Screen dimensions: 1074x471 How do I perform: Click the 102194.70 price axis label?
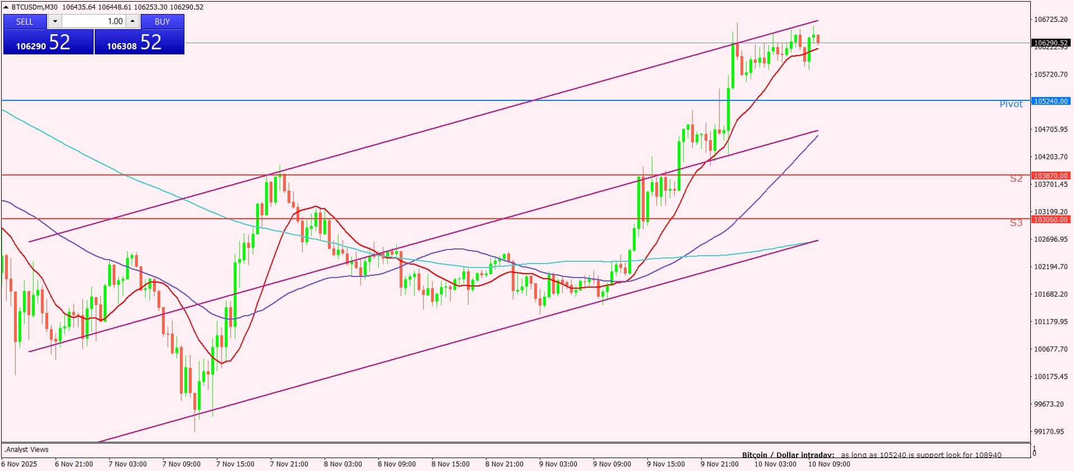click(1051, 266)
